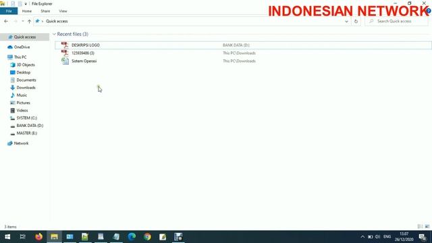This screenshot has width=432, height=243.
Task: Launch Microsoft Edge from taskbar
Action: pyautogui.click(x=132, y=237)
